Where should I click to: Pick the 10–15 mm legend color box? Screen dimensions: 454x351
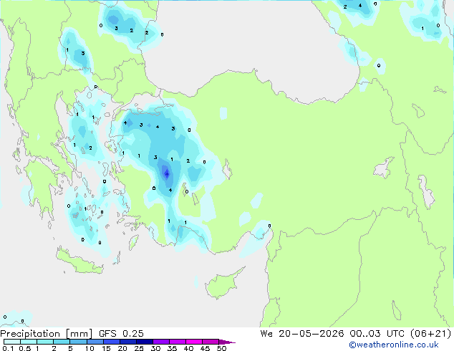[x=95, y=342]
